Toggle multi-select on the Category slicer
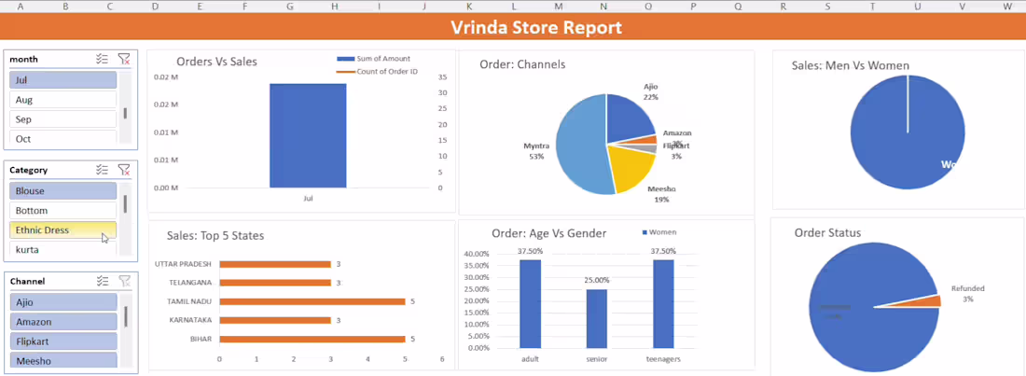 click(x=102, y=170)
